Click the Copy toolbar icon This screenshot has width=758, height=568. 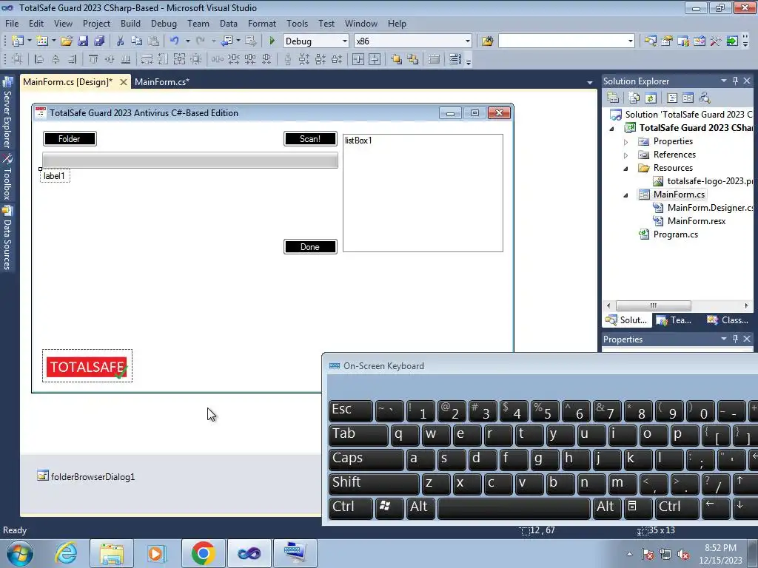[x=137, y=41]
